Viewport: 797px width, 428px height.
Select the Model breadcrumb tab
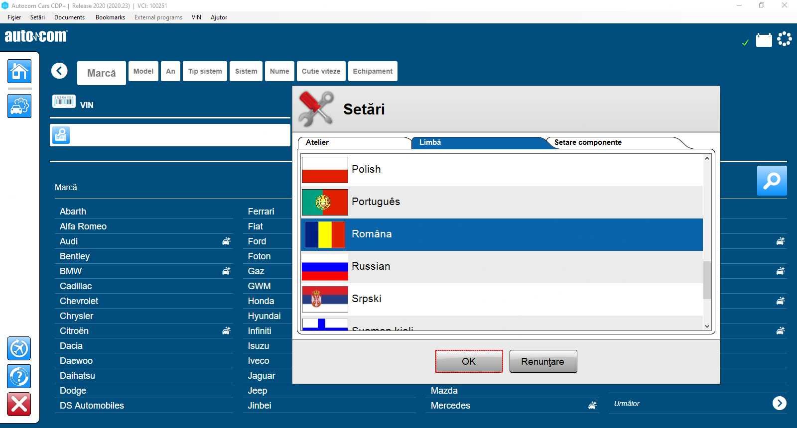click(x=143, y=71)
